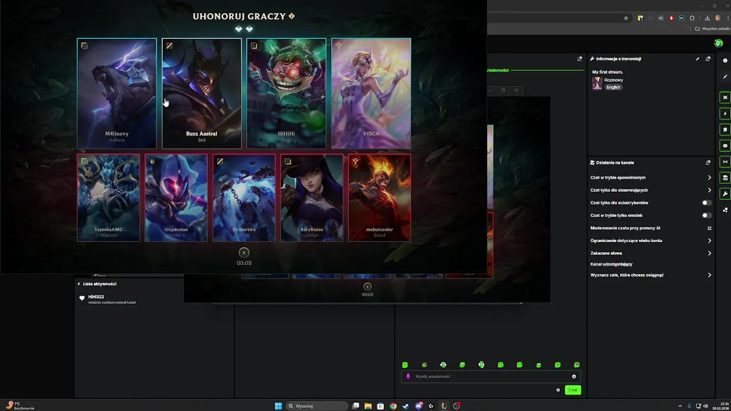Honor Buzz Aastral's Zed card

[202, 93]
